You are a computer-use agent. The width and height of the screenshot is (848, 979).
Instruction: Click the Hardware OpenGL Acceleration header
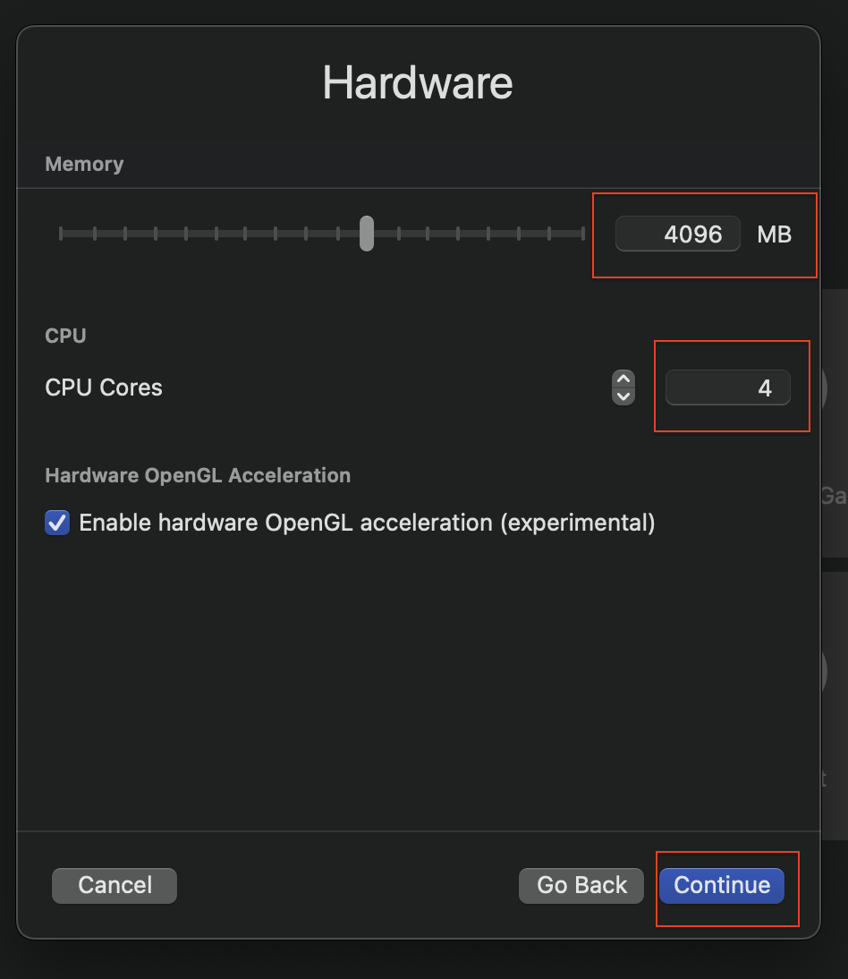coord(198,475)
